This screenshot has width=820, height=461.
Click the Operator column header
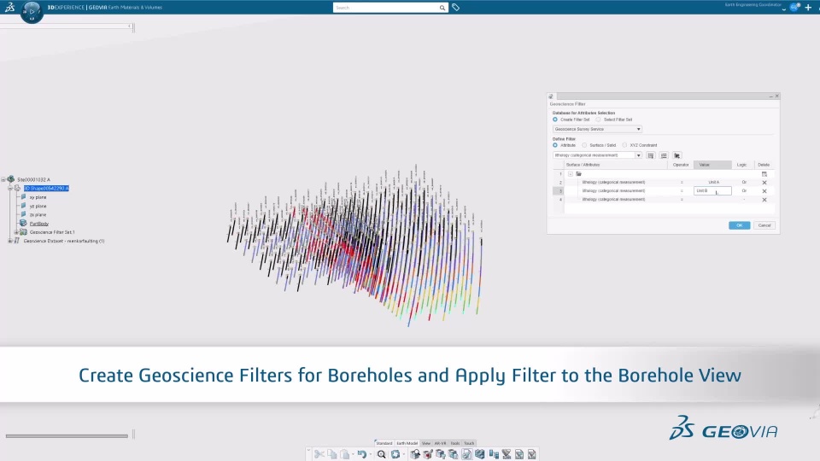[681, 165]
